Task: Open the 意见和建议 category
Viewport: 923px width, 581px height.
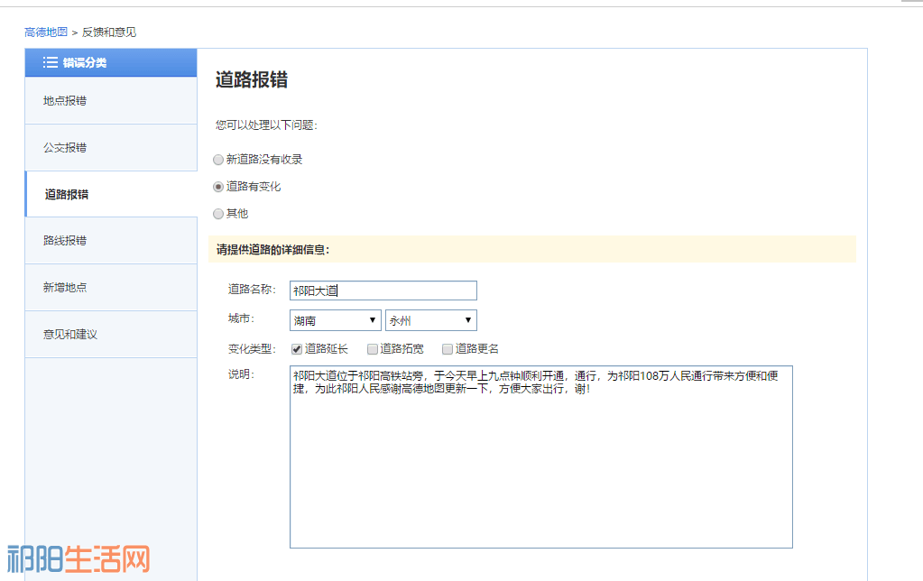Action: point(111,335)
